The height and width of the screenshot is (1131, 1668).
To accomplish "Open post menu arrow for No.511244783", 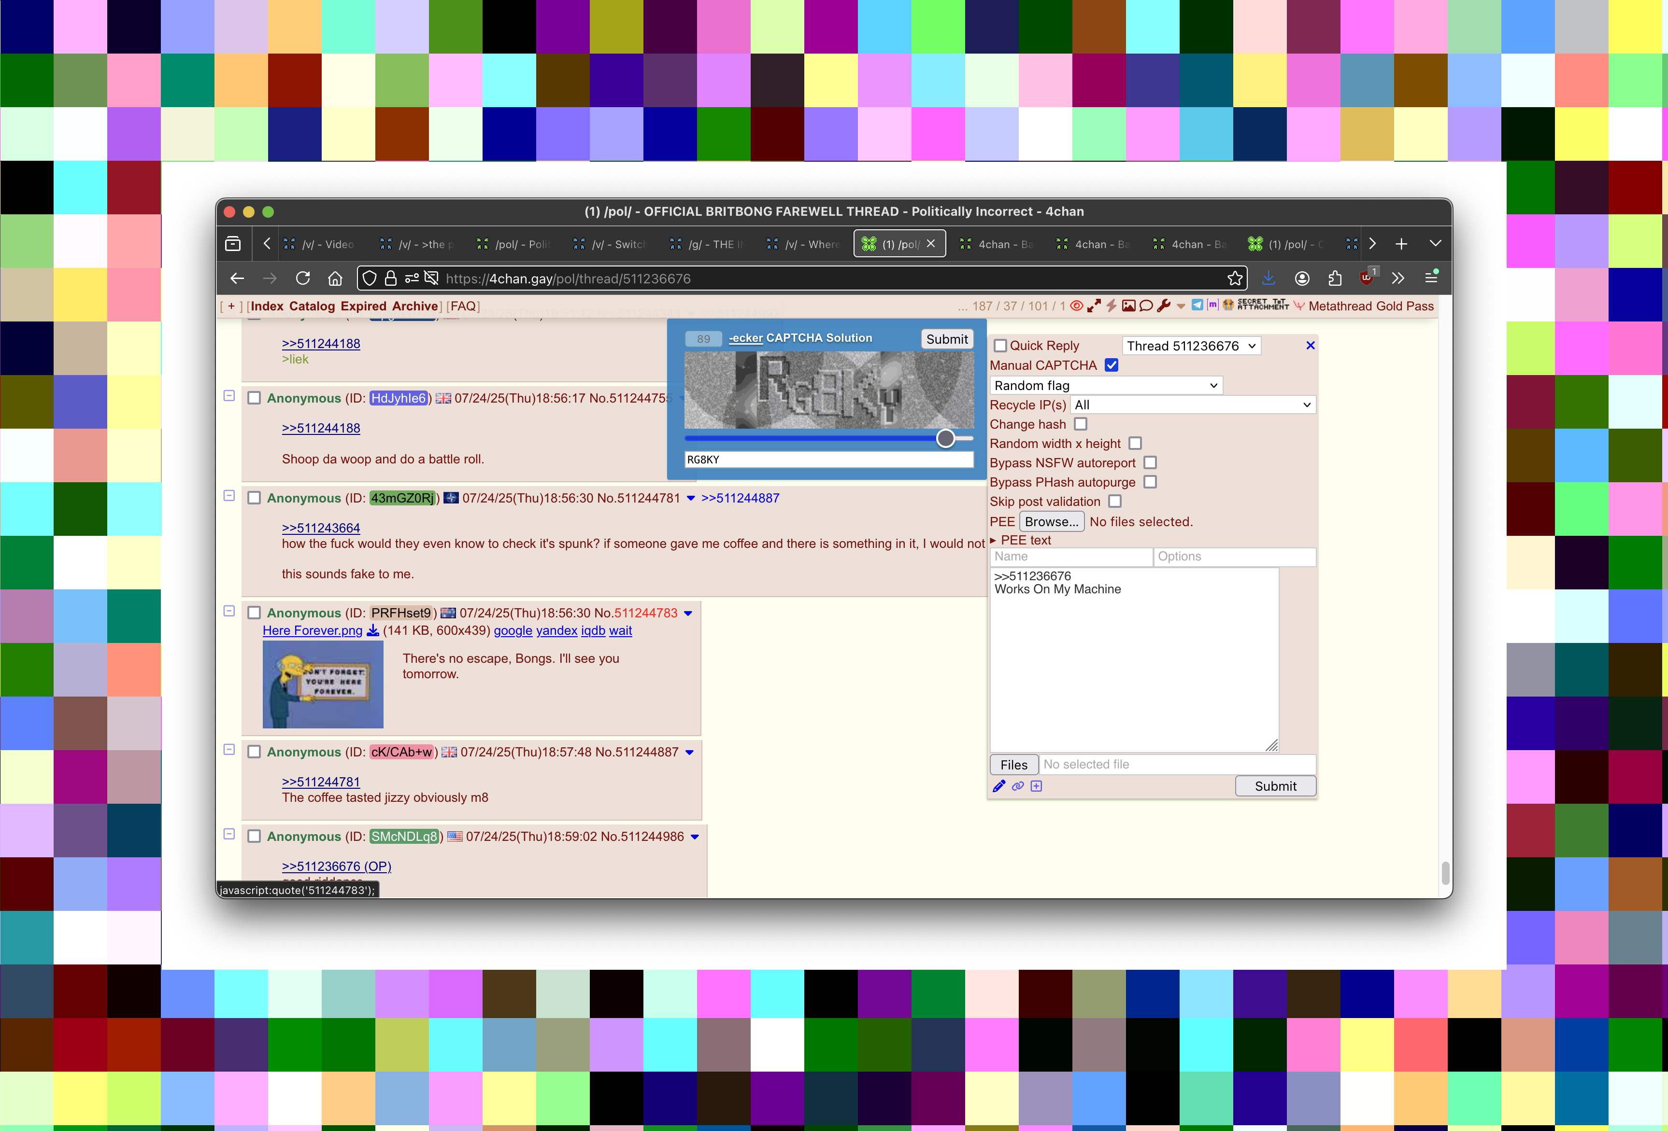I will coord(688,613).
